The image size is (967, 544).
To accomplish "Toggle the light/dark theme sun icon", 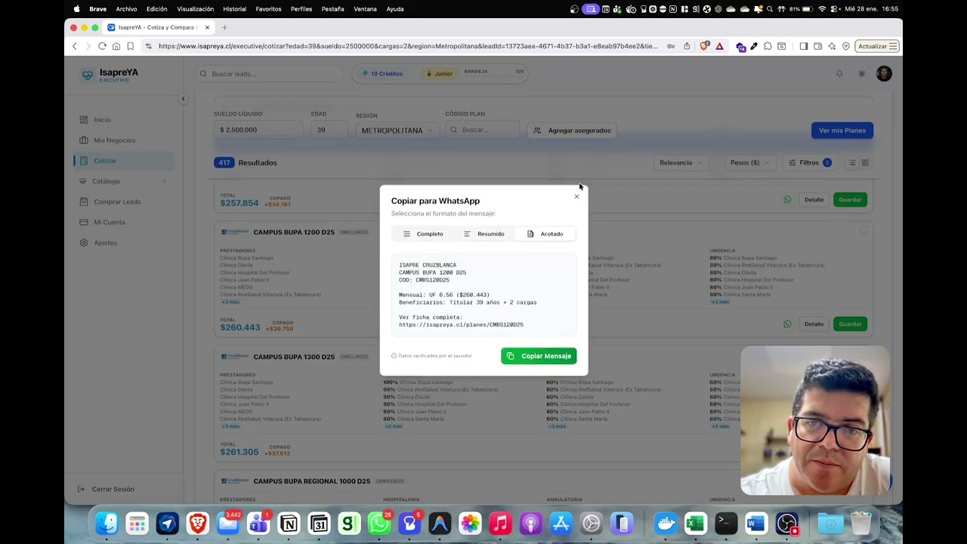I will point(861,73).
